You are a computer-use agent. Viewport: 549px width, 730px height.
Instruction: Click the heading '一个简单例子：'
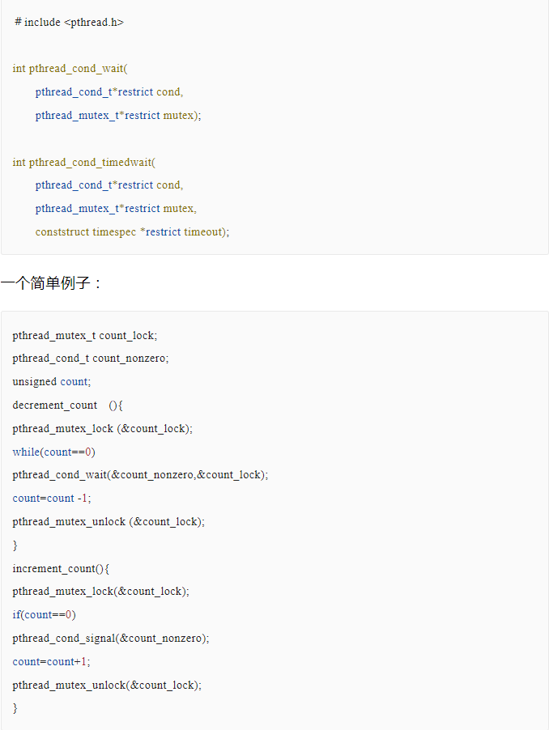coord(52,283)
